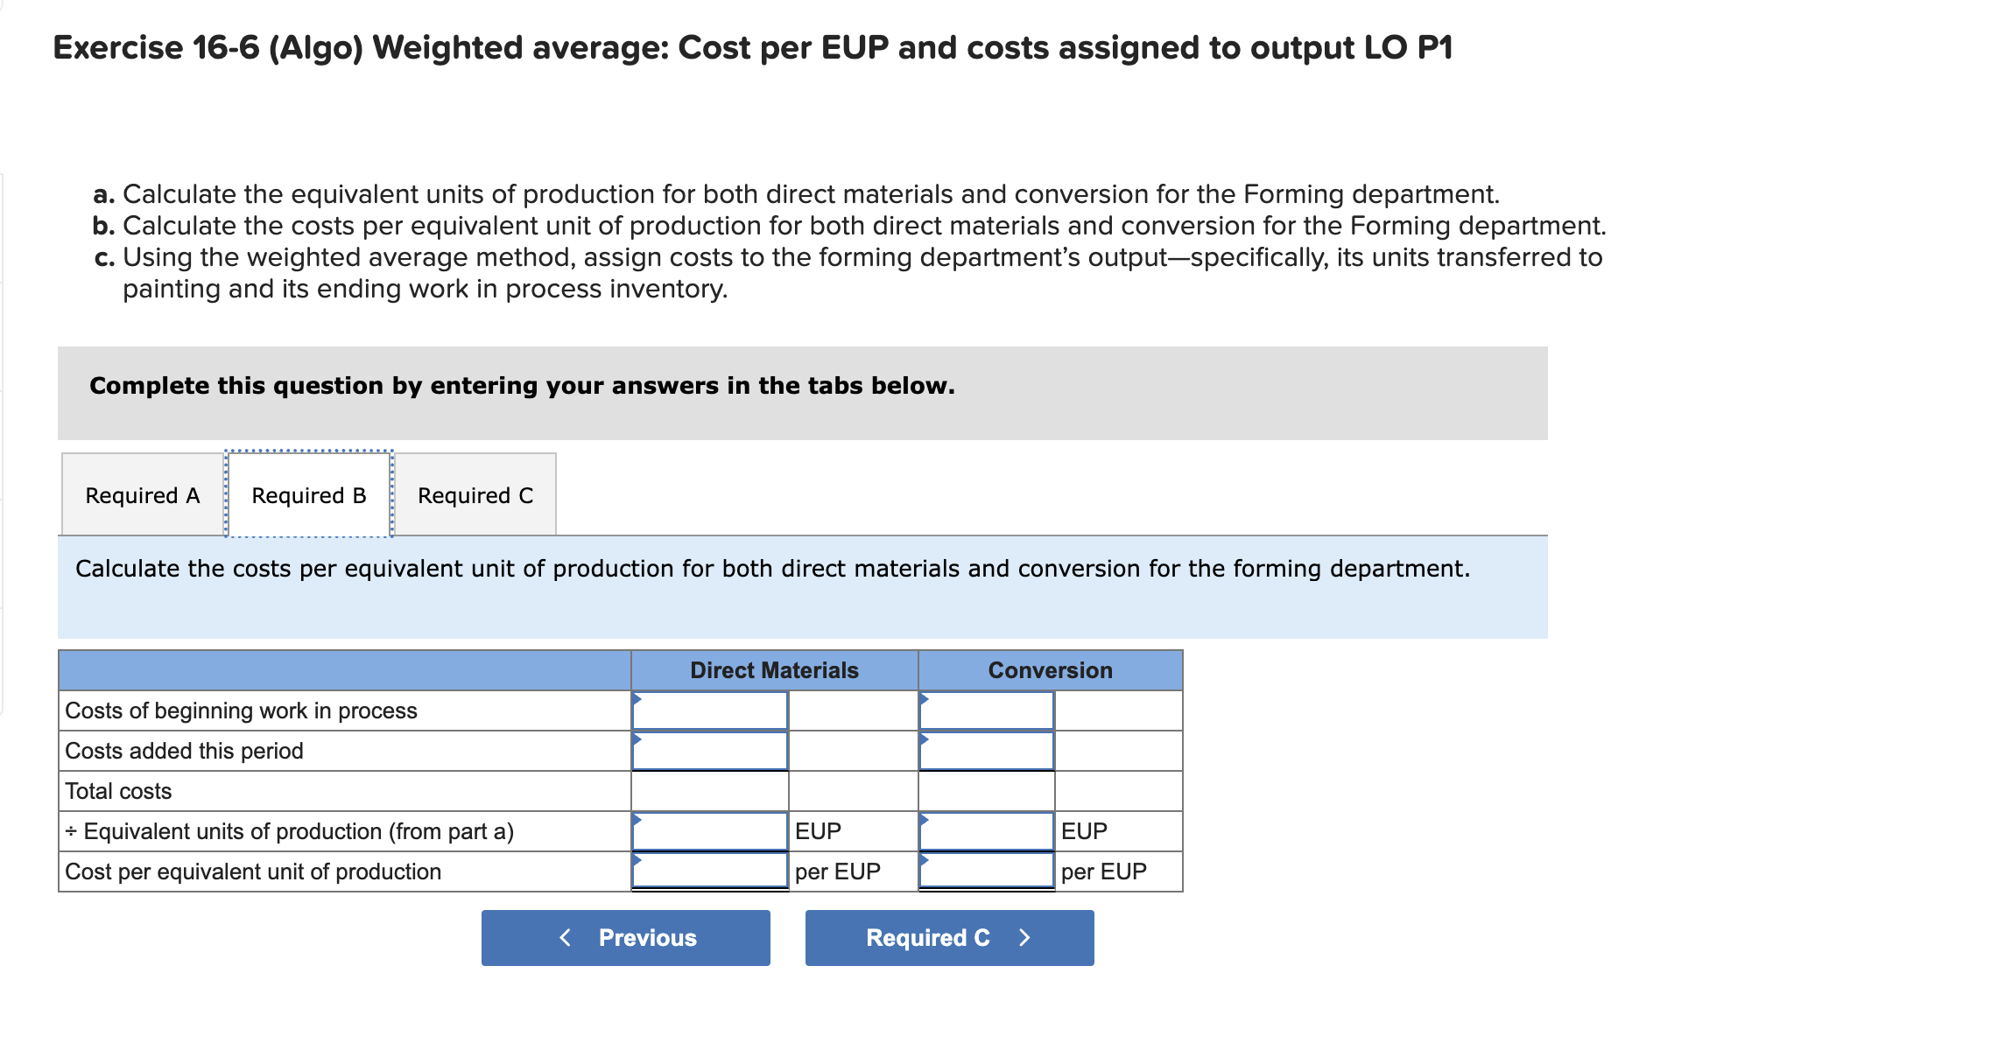Select the Required B tab
The height and width of the screenshot is (1064, 1998).
click(309, 495)
